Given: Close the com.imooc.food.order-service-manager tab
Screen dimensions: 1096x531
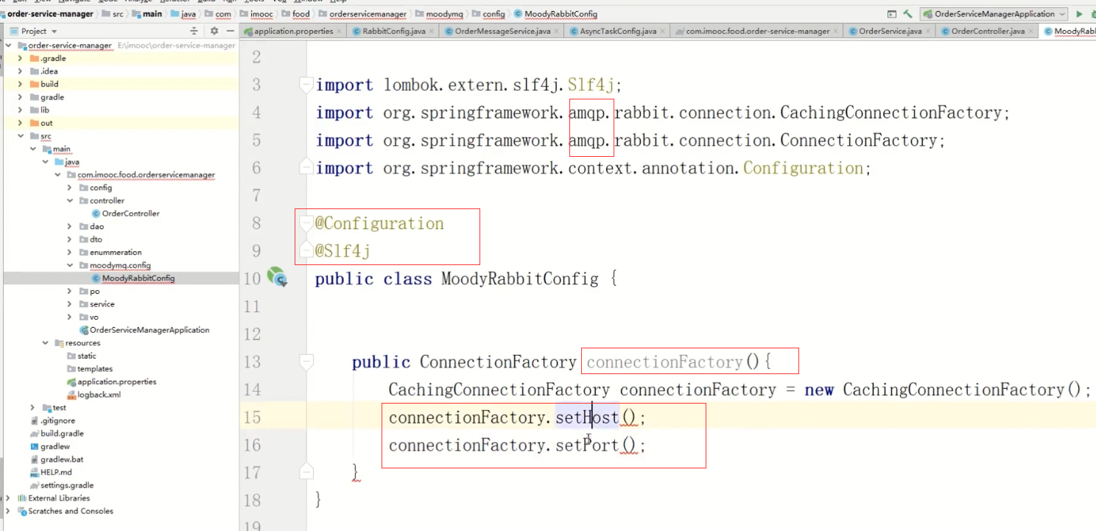Looking at the screenshot, I should [x=835, y=31].
